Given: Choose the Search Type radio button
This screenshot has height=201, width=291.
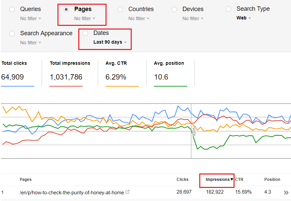Looking at the screenshot, I should [x=228, y=9].
